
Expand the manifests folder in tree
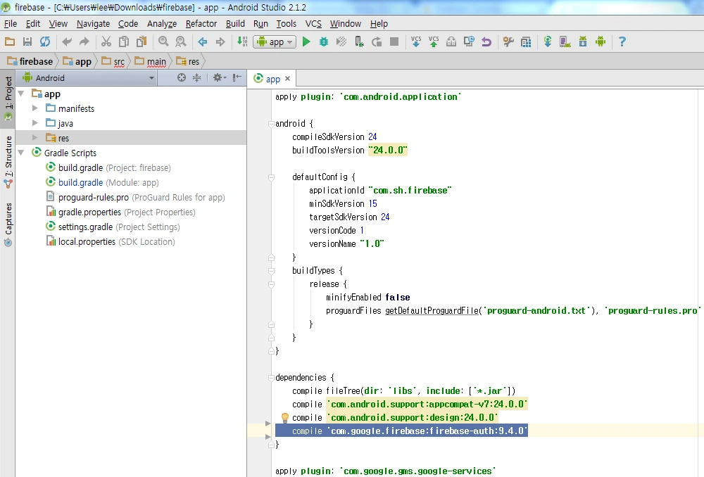tap(35, 108)
